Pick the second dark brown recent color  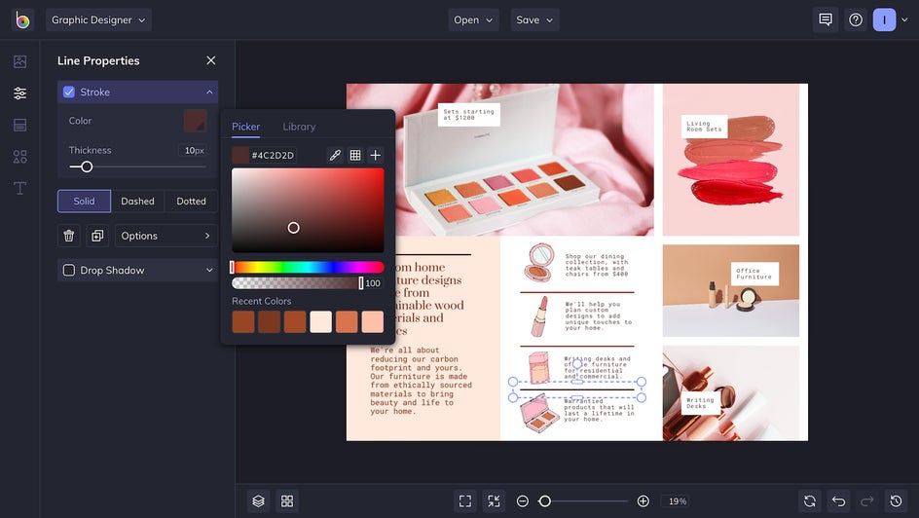tap(269, 321)
